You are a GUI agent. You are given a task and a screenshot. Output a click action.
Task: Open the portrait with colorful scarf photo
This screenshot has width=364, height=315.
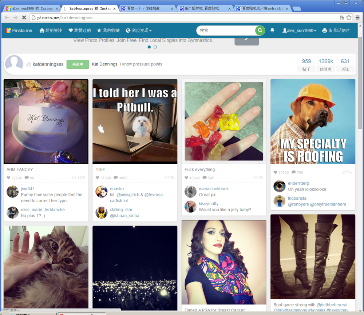point(224,262)
